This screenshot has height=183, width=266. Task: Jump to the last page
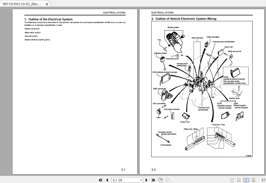(154, 180)
